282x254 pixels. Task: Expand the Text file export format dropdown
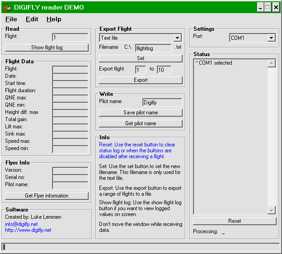click(x=178, y=38)
